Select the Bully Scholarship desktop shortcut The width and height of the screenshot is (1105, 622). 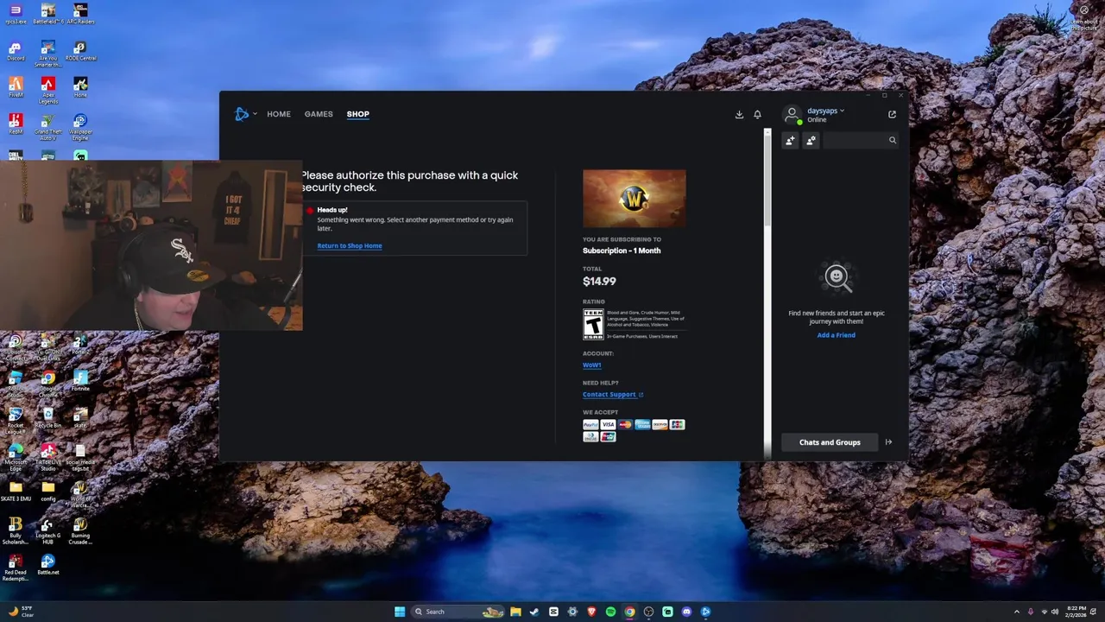pyautogui.click(x=16, y=530)
